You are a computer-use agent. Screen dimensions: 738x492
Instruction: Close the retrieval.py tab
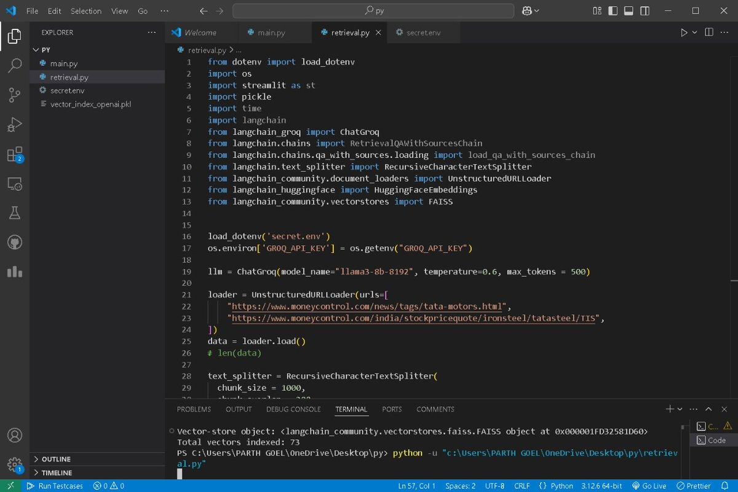(378, 33)
